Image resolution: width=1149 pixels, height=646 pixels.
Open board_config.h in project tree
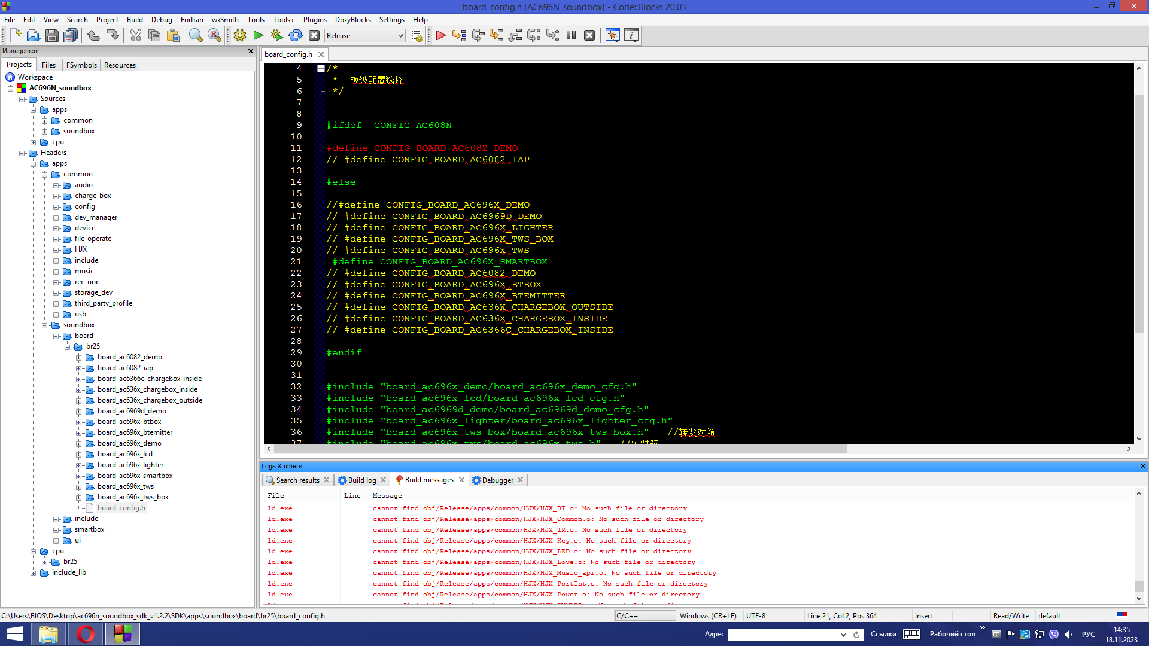(x=121, y=508)
